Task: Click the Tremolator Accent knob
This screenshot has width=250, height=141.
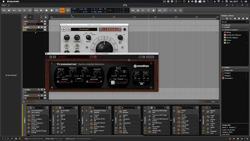Action: pyautogui.click(x=97, y=73)
